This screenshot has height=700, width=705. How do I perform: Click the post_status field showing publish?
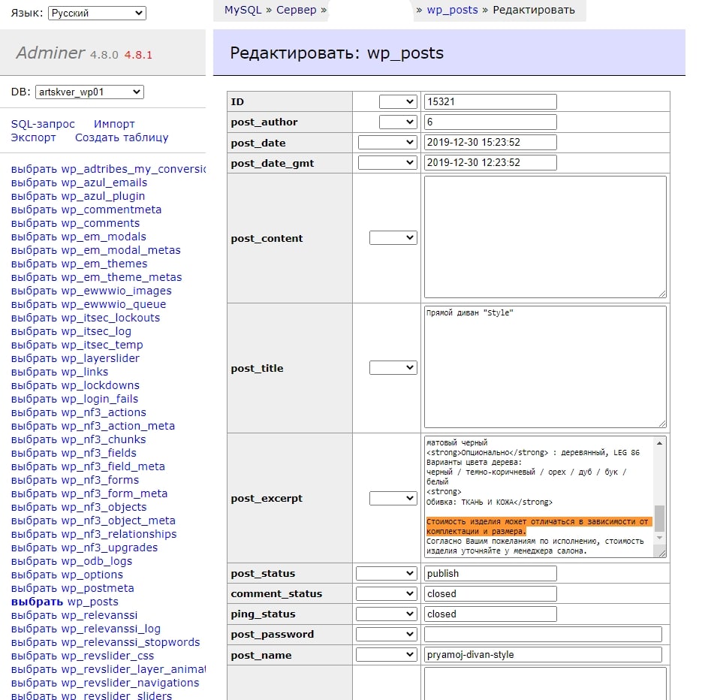490,573
